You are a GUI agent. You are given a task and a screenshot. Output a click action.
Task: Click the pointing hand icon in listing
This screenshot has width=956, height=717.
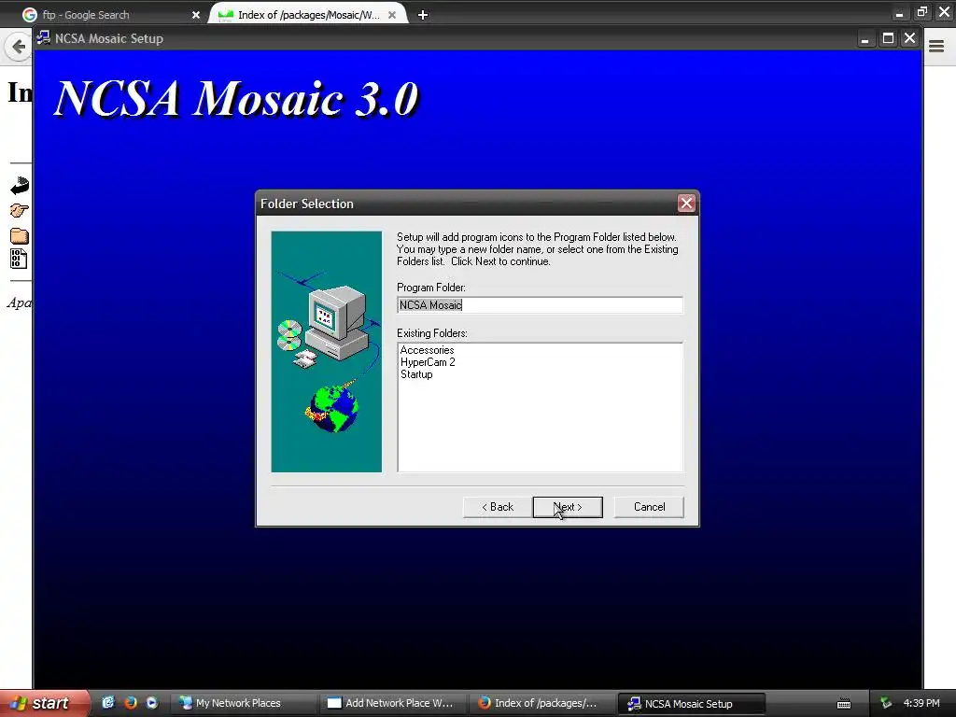pyautogui.click(x=19, y=210)
